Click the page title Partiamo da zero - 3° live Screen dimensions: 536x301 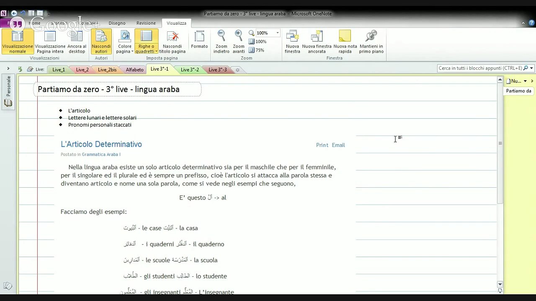pyautogui.click(x=108, y=89)
